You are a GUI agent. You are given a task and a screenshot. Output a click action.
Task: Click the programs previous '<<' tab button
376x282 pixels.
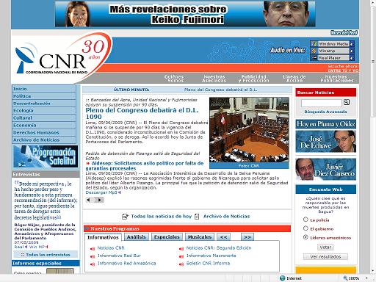pos(224,237)
